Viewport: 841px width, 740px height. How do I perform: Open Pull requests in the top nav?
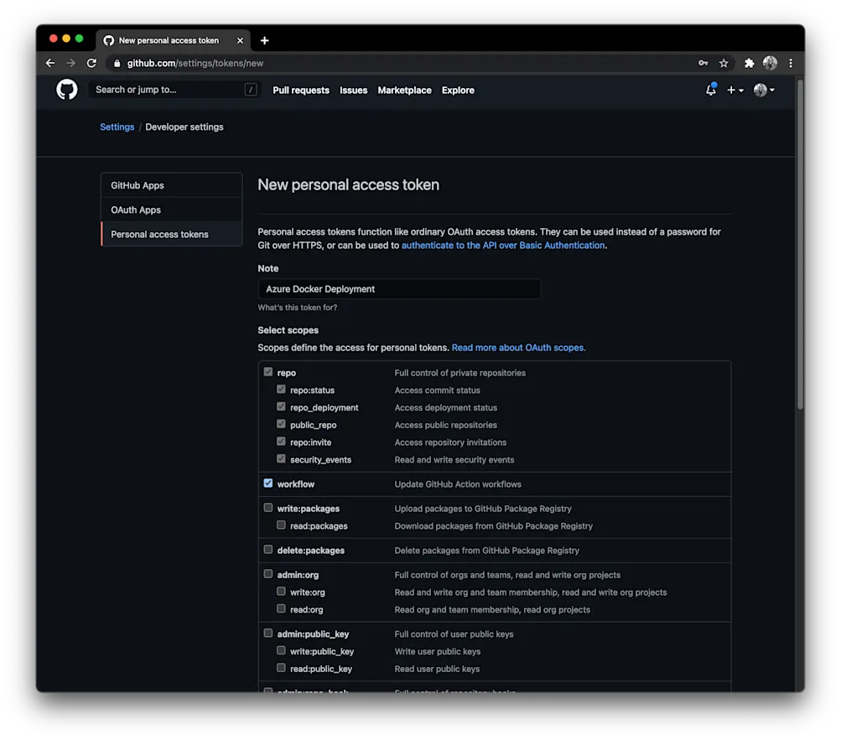click(301, 90)
